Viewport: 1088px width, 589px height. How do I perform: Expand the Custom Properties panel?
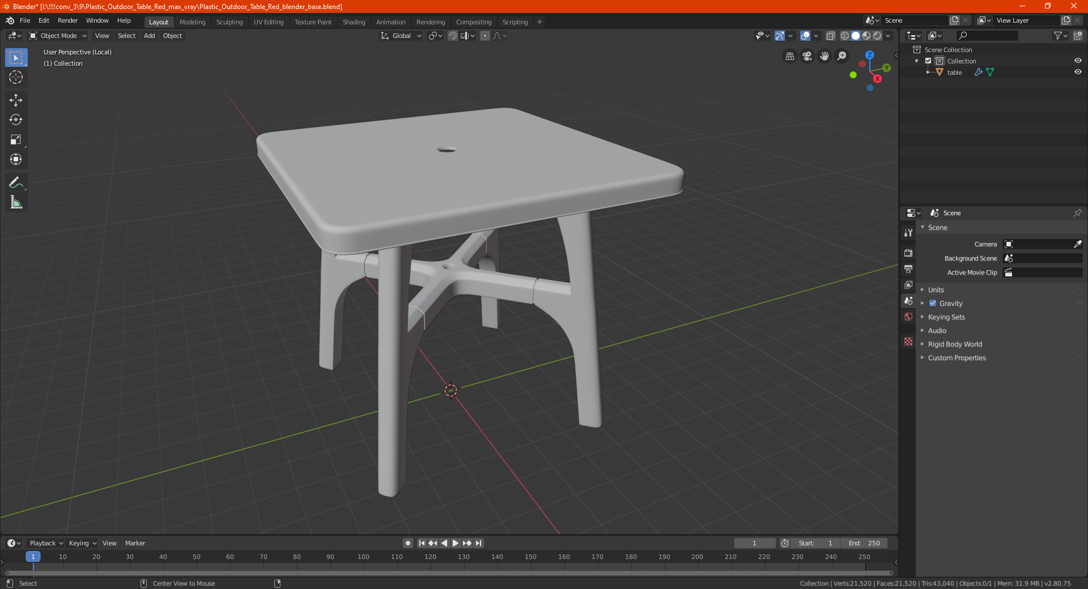point(957,358)
